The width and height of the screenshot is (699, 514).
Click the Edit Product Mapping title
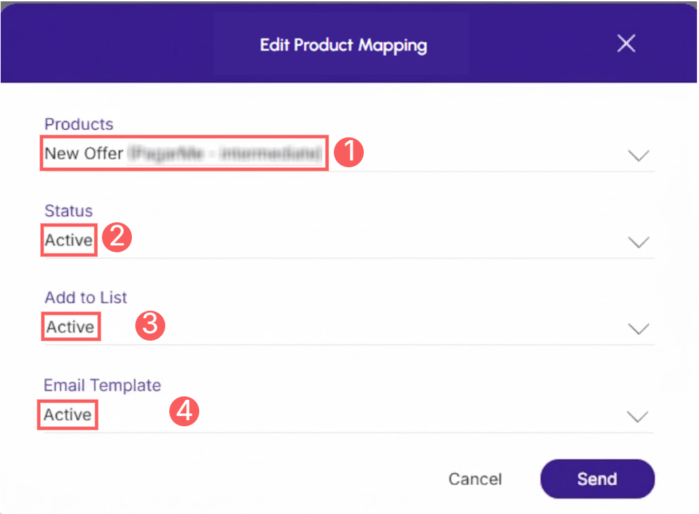343,46
